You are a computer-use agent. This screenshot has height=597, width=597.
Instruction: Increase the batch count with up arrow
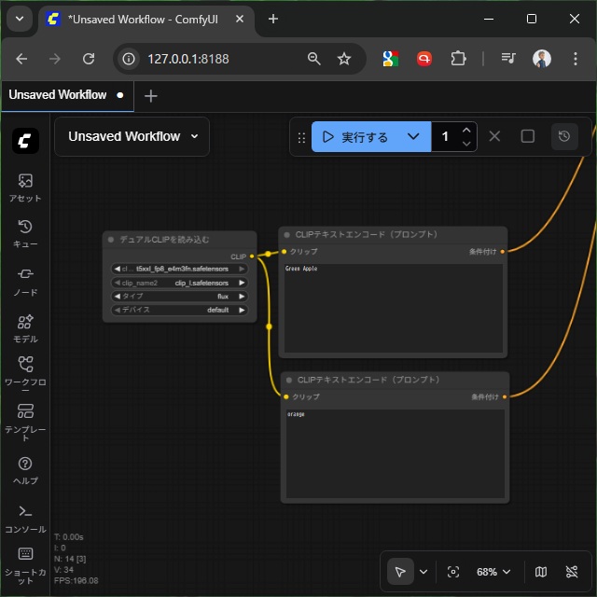pyautogui.click(x=466, y=130)
